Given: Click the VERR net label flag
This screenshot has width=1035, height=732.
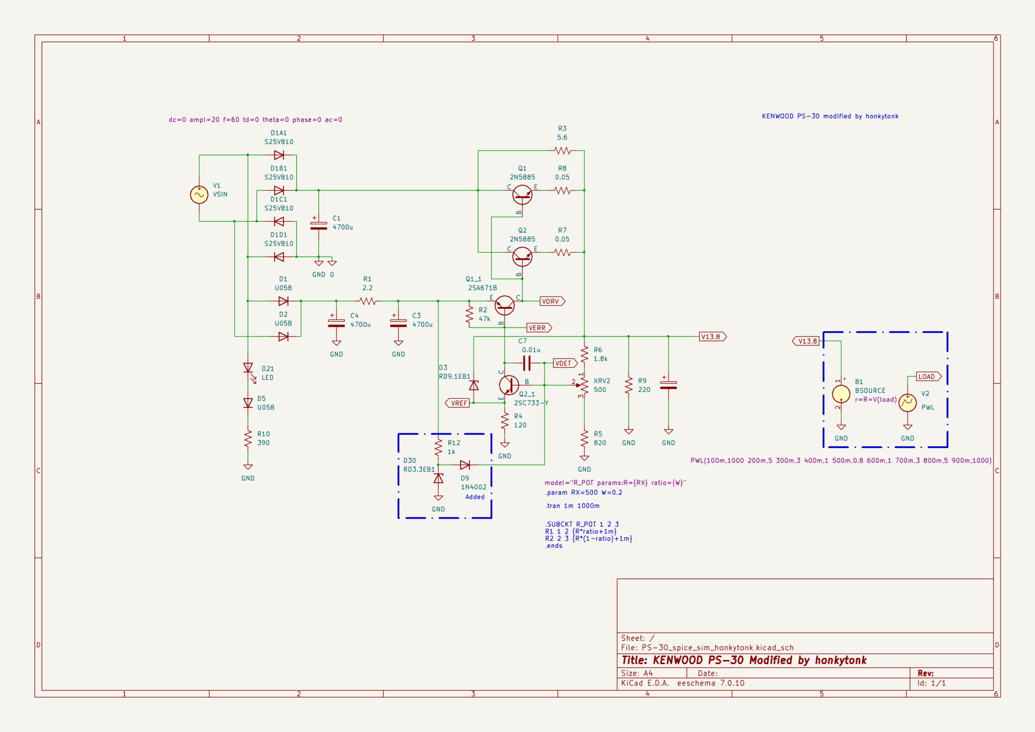Looking at the screenshot, I should click(x=538, y=328).
